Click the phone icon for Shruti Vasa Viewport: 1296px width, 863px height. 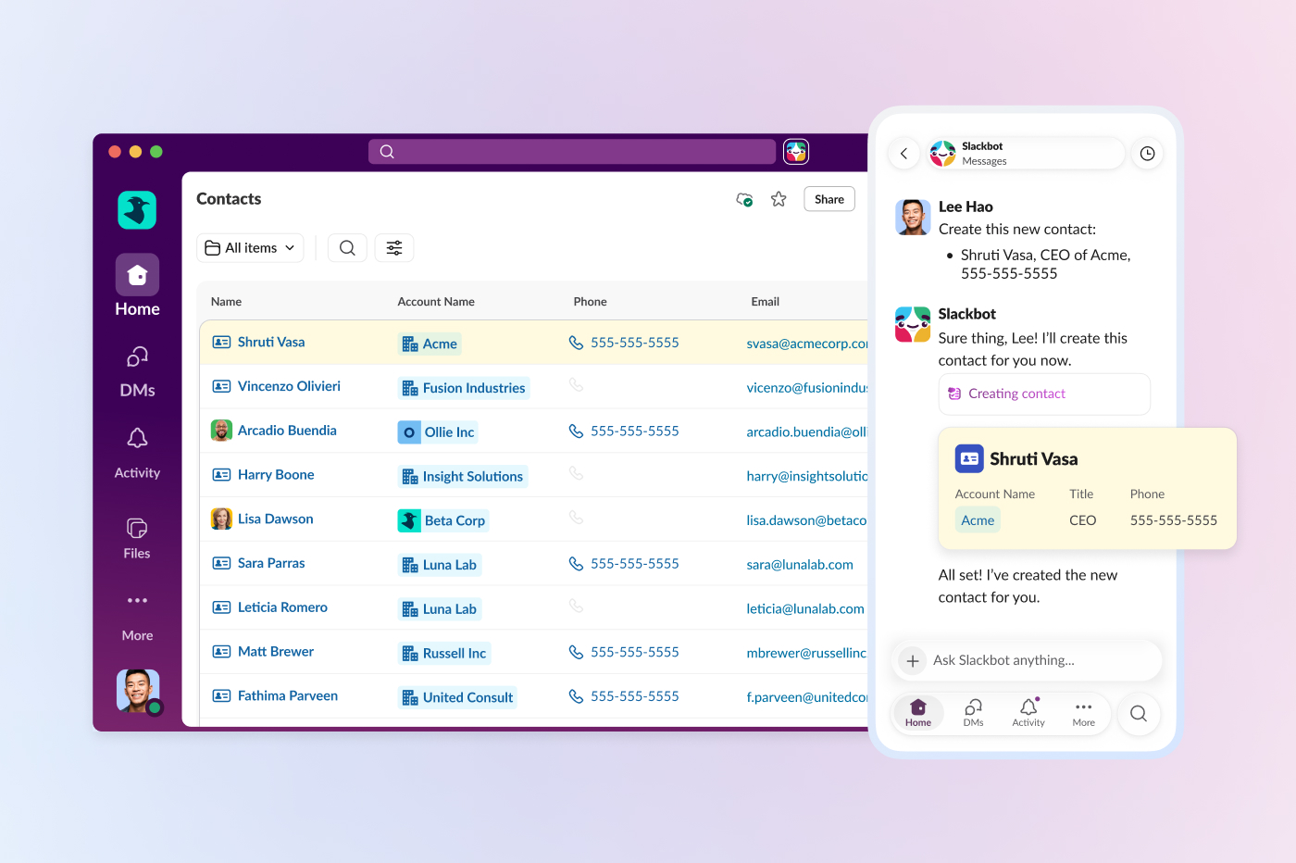click(x=576, y=343)
